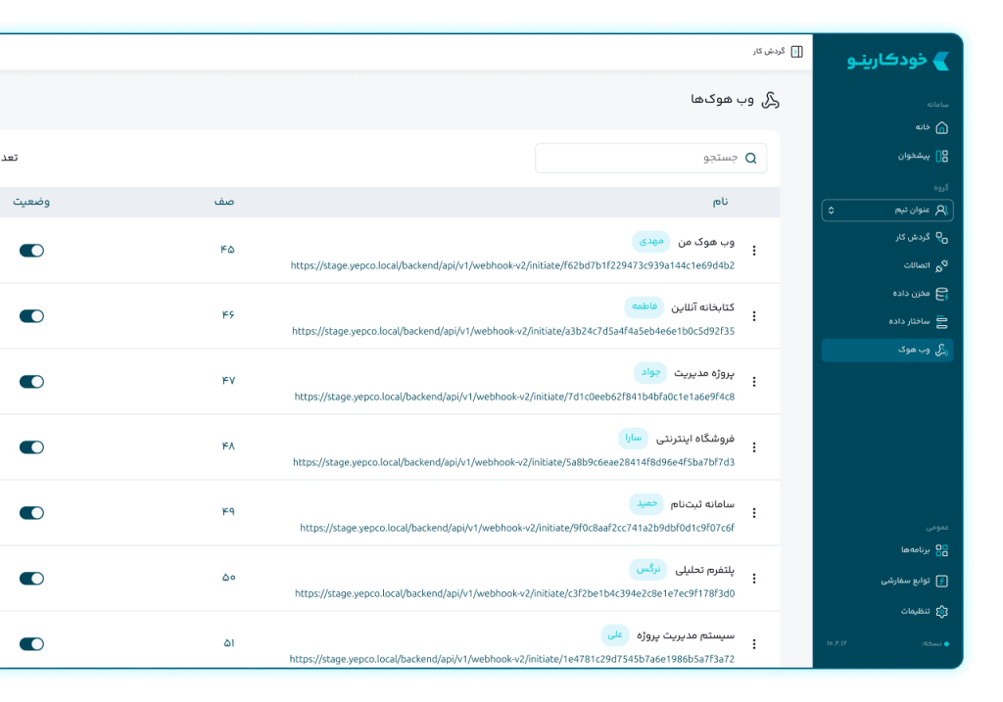
Task: Select the ساختار داده menu label
Action: [909, 321]
